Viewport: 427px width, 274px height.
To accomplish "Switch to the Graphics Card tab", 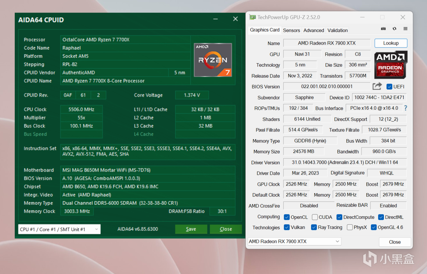I will tap(265, 30).
